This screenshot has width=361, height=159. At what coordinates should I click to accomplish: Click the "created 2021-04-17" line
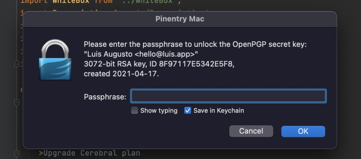[x=121, y=74]
